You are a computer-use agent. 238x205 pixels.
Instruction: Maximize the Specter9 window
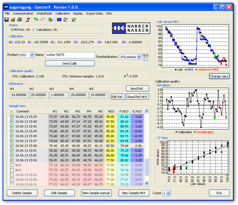(223, 7)
